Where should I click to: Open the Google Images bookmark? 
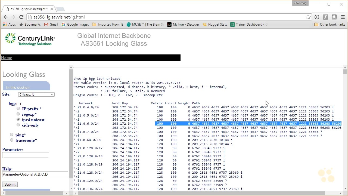[x=75, y=24]
